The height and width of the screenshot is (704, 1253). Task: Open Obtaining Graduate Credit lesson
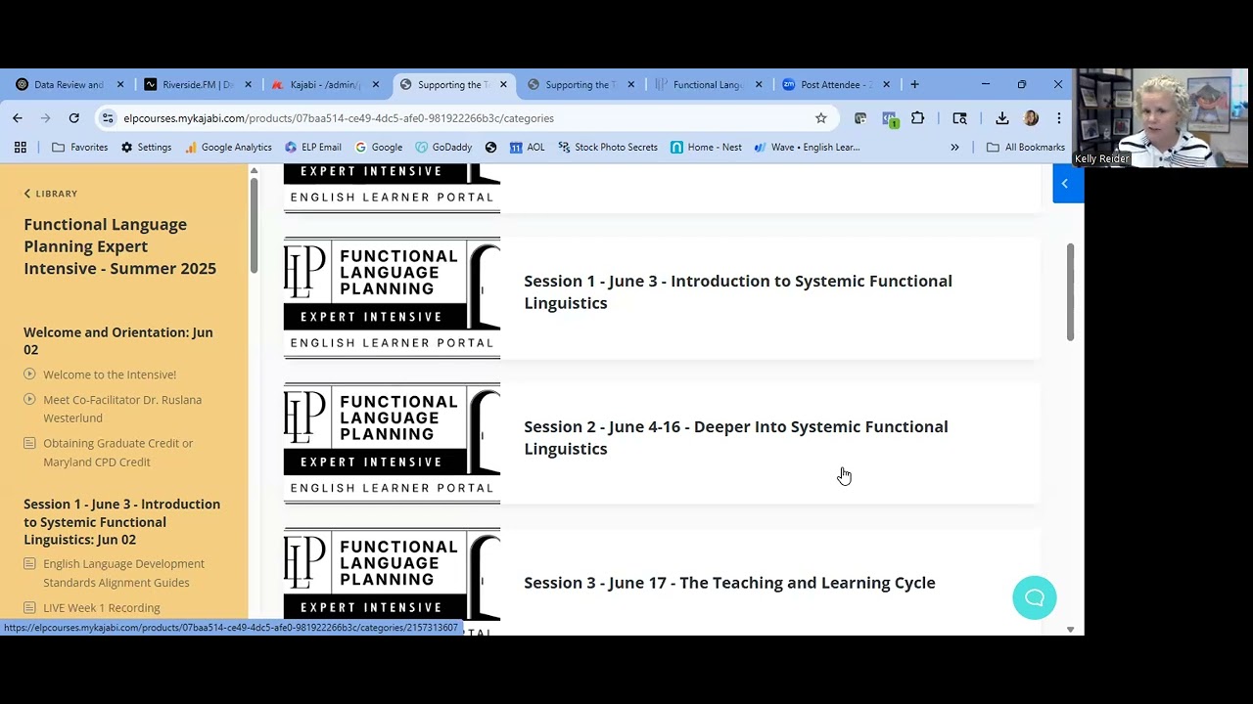coord(117,453)
